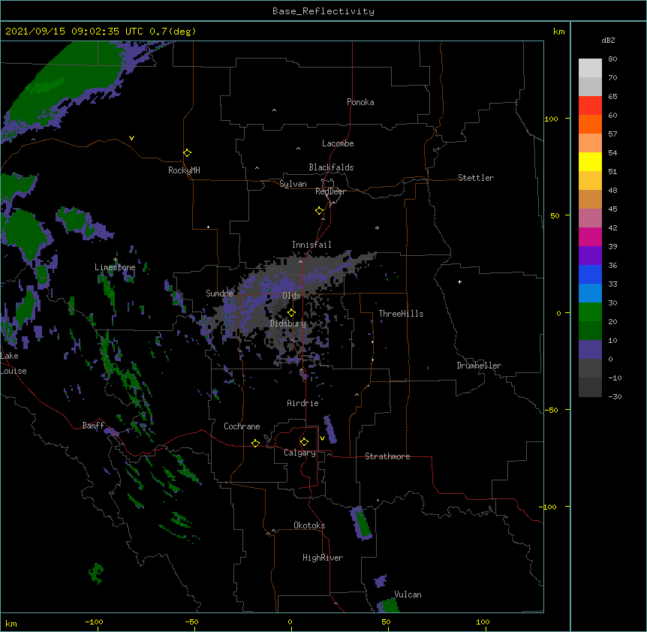Select the Blackfalds city label
Screen dimensions: 647x632
pyautogui.click(x=331, y=167)
